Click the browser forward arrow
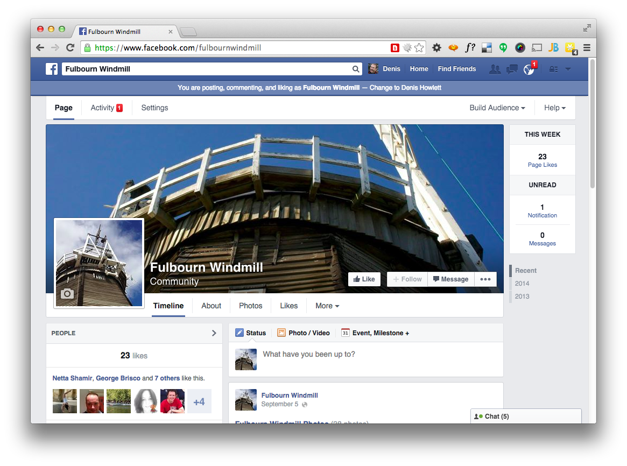 tap(55, 48)
